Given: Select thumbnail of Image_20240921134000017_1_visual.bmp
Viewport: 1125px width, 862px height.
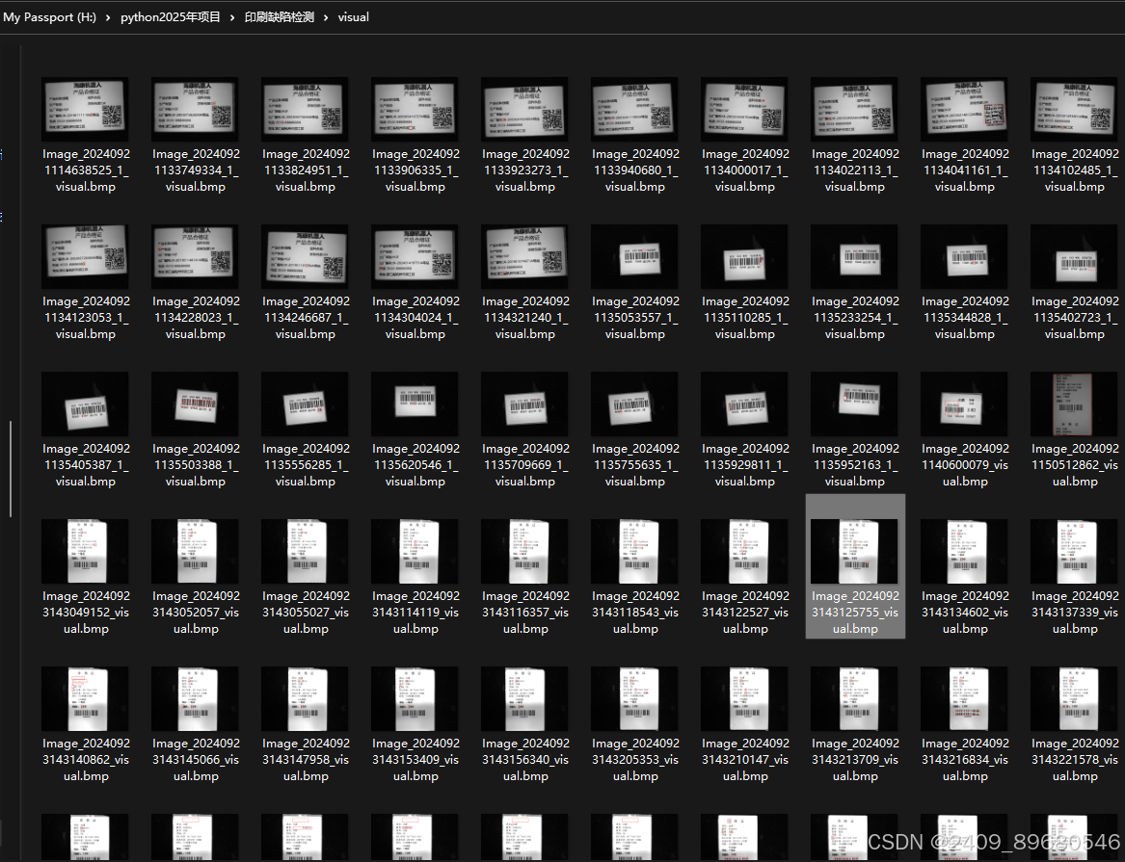Looking at the screenshot, I should point(745,109).
